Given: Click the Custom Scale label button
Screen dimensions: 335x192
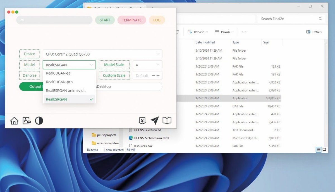Looking at the screenshot, I should point(114,75).
